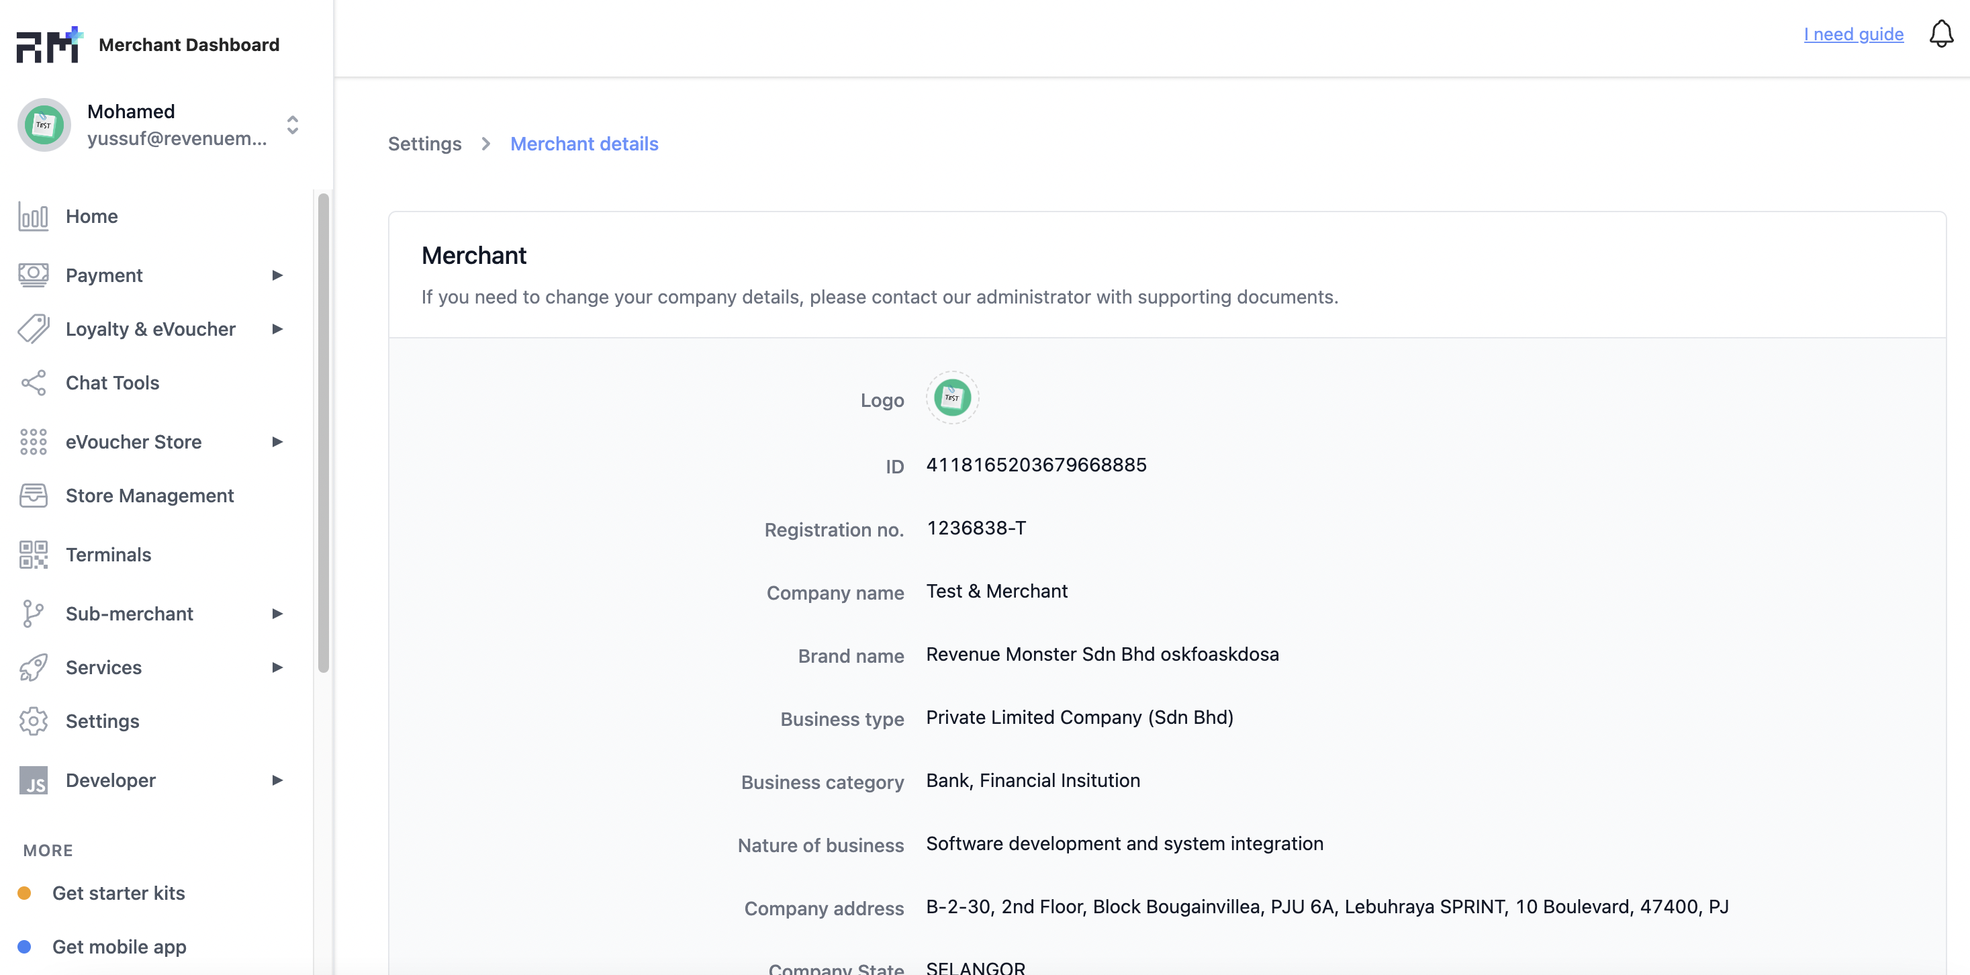
Task: Expand the Loyalty & eVoucher arrow
Action: pos(277,329)
